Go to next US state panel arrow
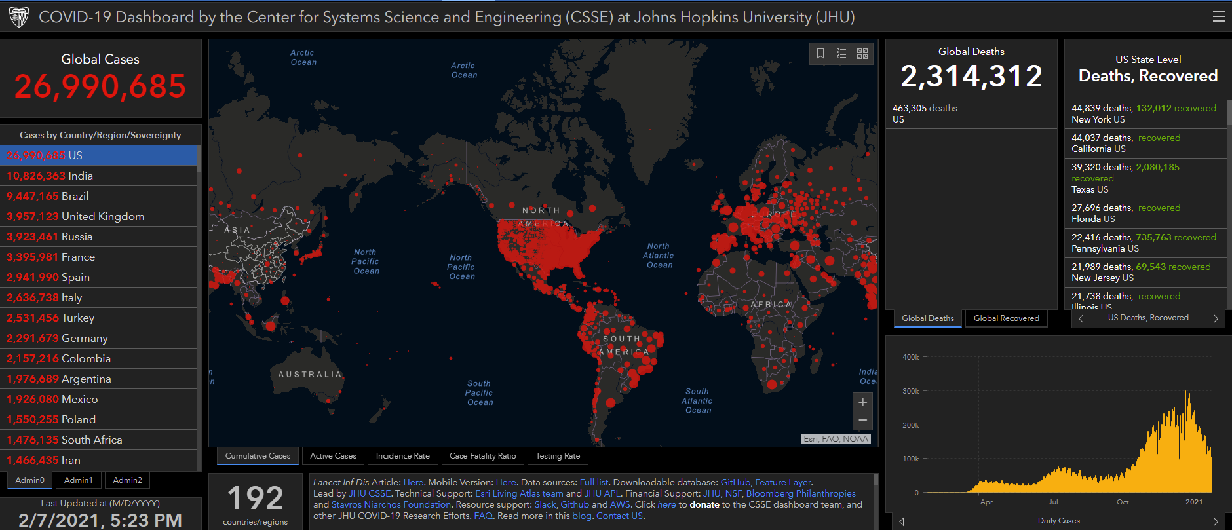This screenshot has width=1232, height=530. (1216, 318)
